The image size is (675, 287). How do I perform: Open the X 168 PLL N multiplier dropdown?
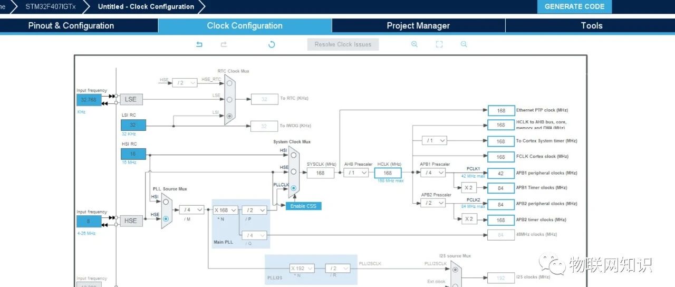(x=225, y=210)
